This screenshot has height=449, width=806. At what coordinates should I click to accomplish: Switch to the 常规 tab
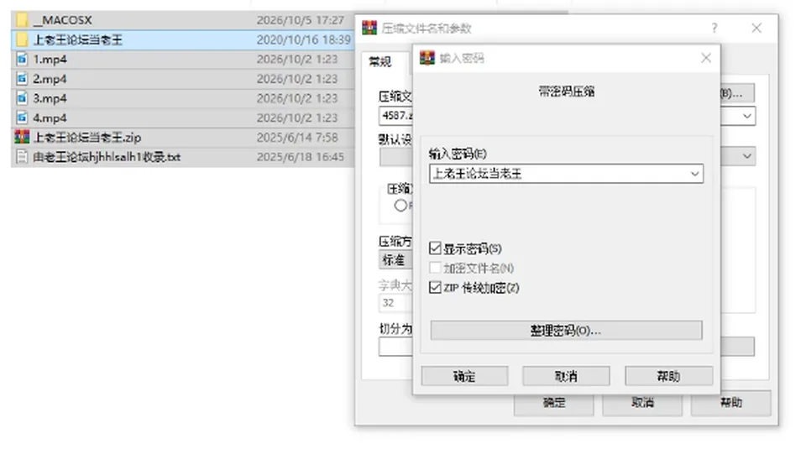[x=380, y=62]
